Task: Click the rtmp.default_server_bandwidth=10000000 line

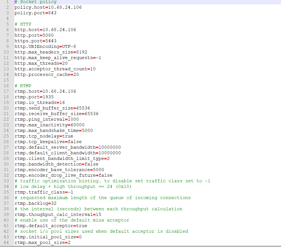Action: click(x=68, y=148)
